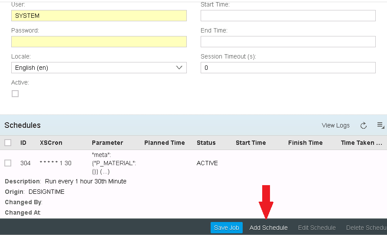Open Schedules table settings menu icon
This screenshot has height=235, width=387.
coord(380,125)
